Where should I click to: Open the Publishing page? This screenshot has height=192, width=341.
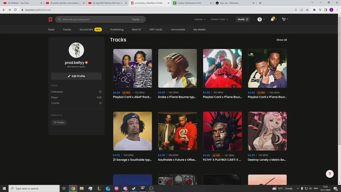[x=117, y=30]
